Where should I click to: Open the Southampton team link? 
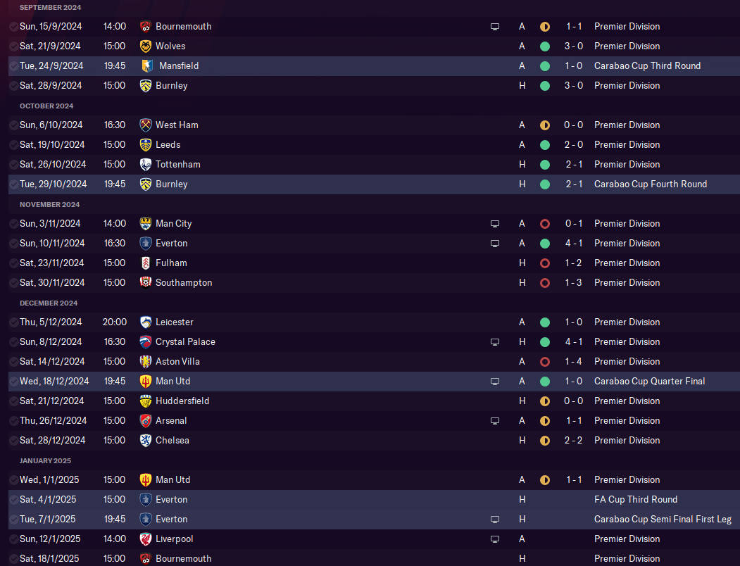coord(184,283)
